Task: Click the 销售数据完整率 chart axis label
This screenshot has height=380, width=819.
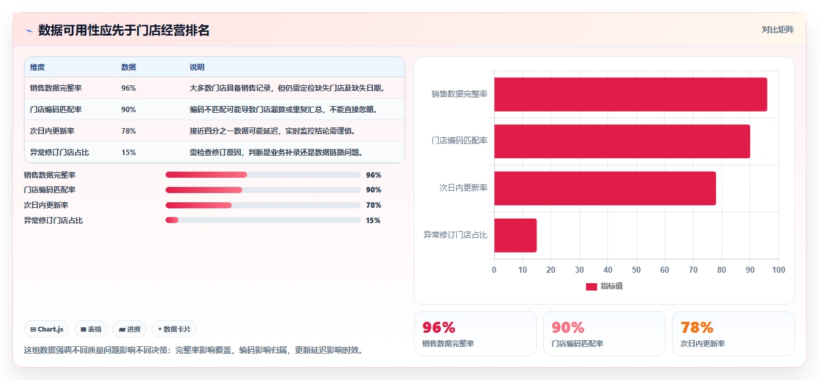Action: (x=460, y=94)
